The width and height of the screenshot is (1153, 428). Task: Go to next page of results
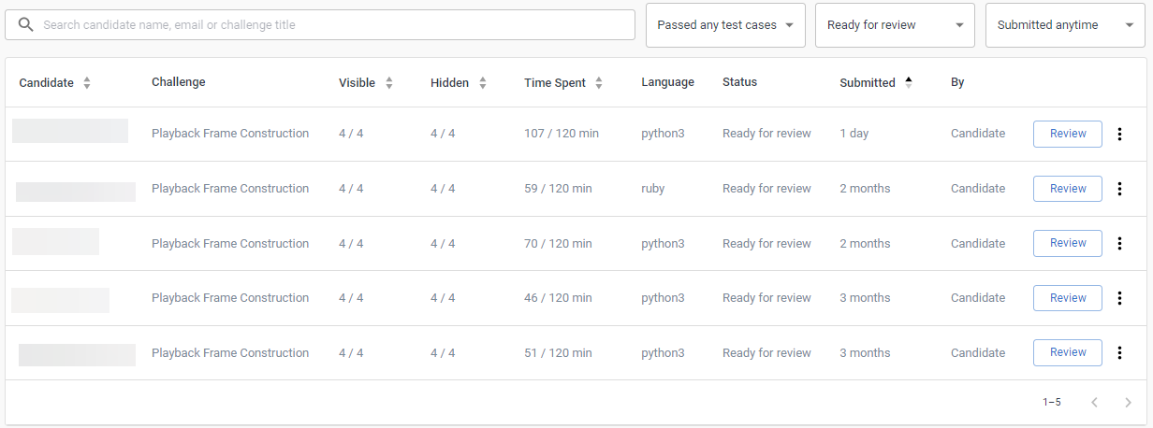[1128, 402]
